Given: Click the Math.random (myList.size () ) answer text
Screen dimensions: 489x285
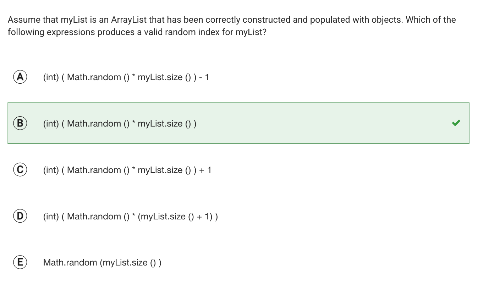Looking at the screenshot, I should click(x=102, y=263).
